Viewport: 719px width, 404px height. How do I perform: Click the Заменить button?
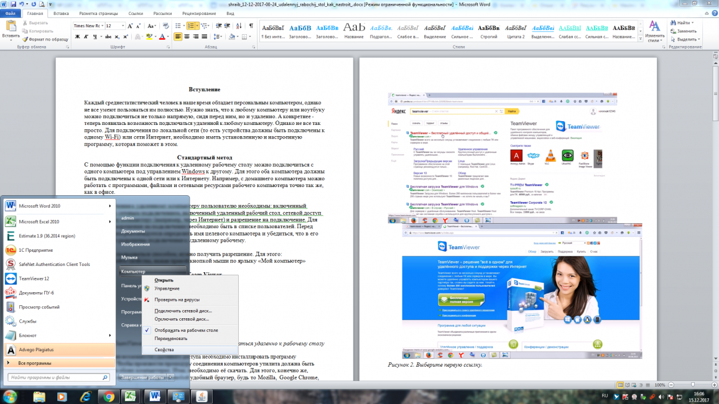click(x=684, y=31)
